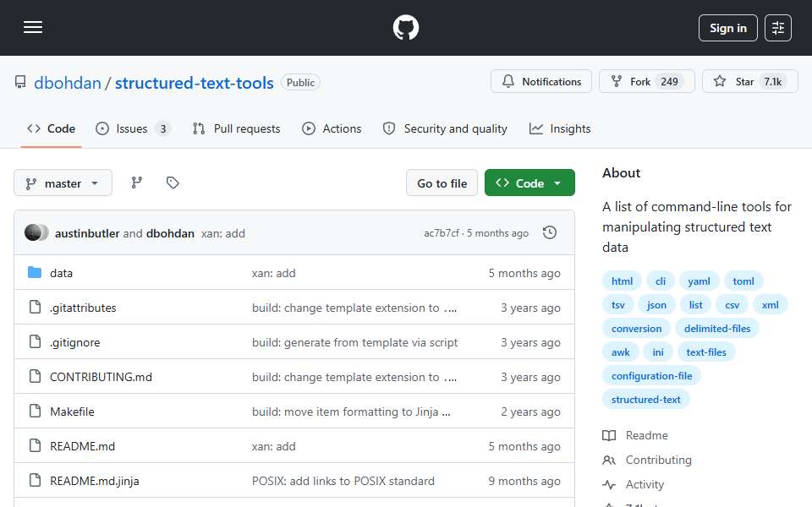Viewport: 812px width, 507px height.
Task: Select the json topic tag
Action: point(656,305)
